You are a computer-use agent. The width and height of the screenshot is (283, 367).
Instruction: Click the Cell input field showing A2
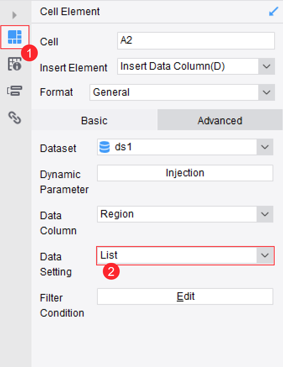click(x=196, y=41)
